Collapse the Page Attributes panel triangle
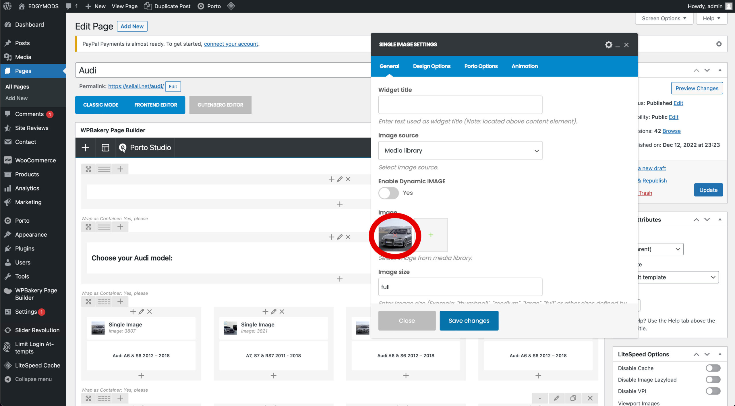The image size is (735, 406). coord(720,219)
